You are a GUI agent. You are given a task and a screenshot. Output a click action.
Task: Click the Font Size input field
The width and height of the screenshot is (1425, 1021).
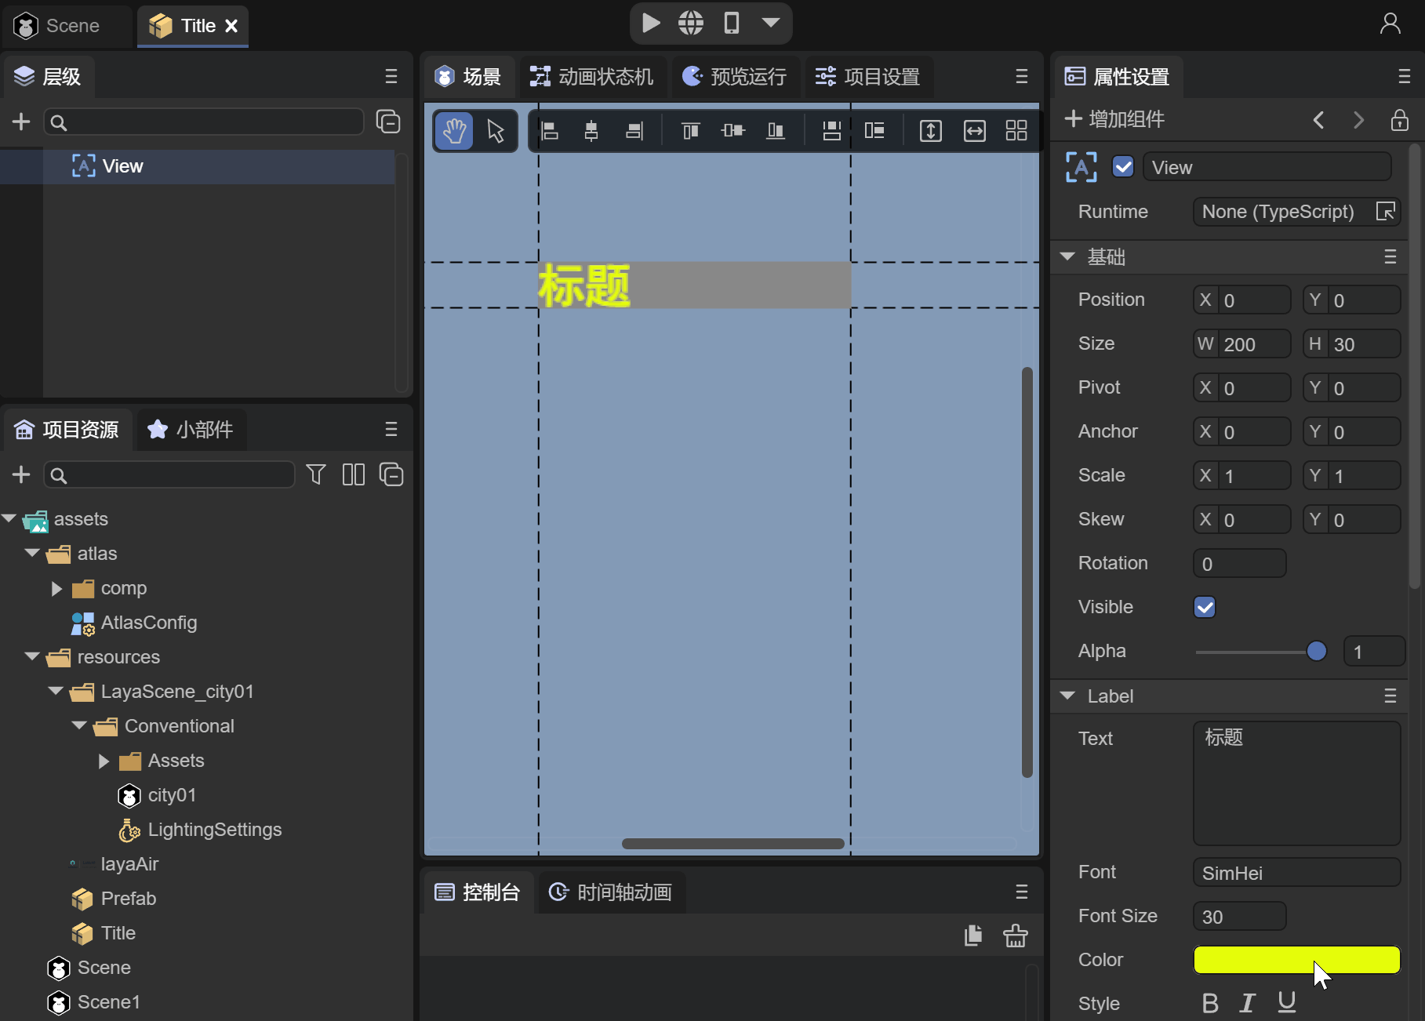coord(1239,916)
